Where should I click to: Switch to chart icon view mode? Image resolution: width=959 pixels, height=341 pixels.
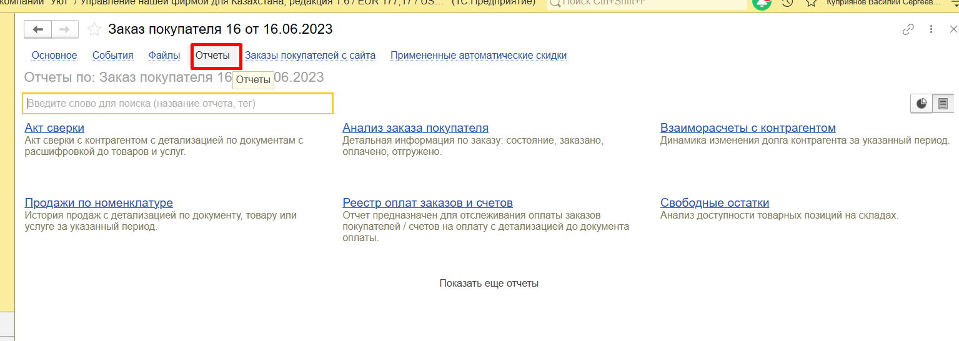922,104
